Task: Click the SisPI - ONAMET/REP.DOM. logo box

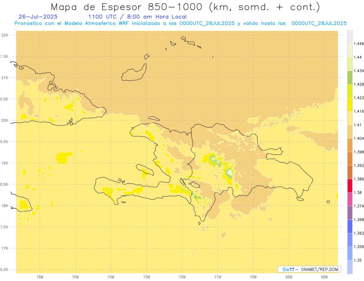Action: pyautogui.click(x=309, y=269)
